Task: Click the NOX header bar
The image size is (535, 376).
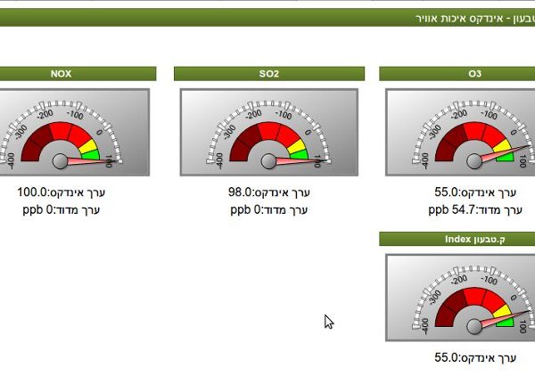Action: 78,74
